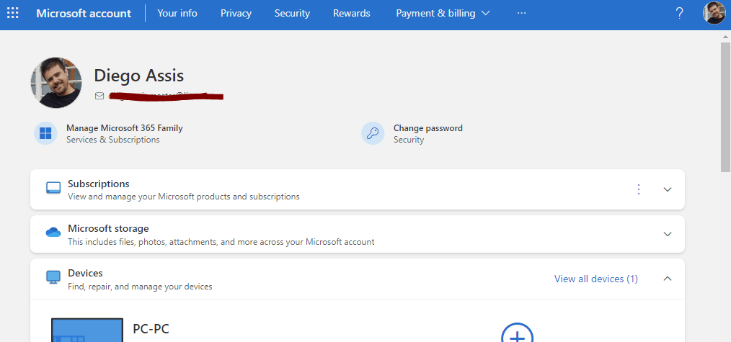Click the Microsoft account home title
This screenshot has height=342, width=731.
[x=84, y=14]
